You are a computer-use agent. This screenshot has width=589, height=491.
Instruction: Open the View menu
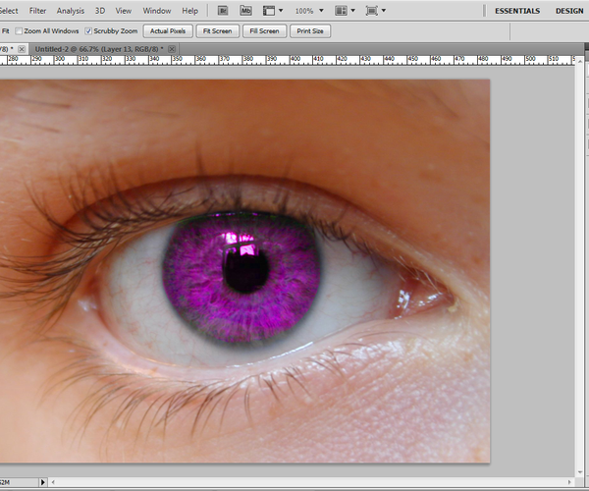point(124,11)
